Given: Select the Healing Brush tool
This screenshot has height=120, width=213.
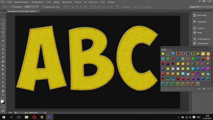Looking at the screenshot, I should 3,41.
